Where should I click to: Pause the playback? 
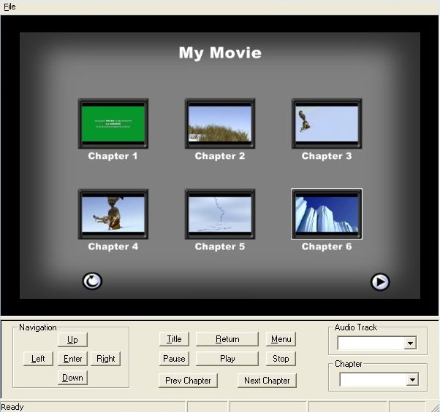coord(174,359)
